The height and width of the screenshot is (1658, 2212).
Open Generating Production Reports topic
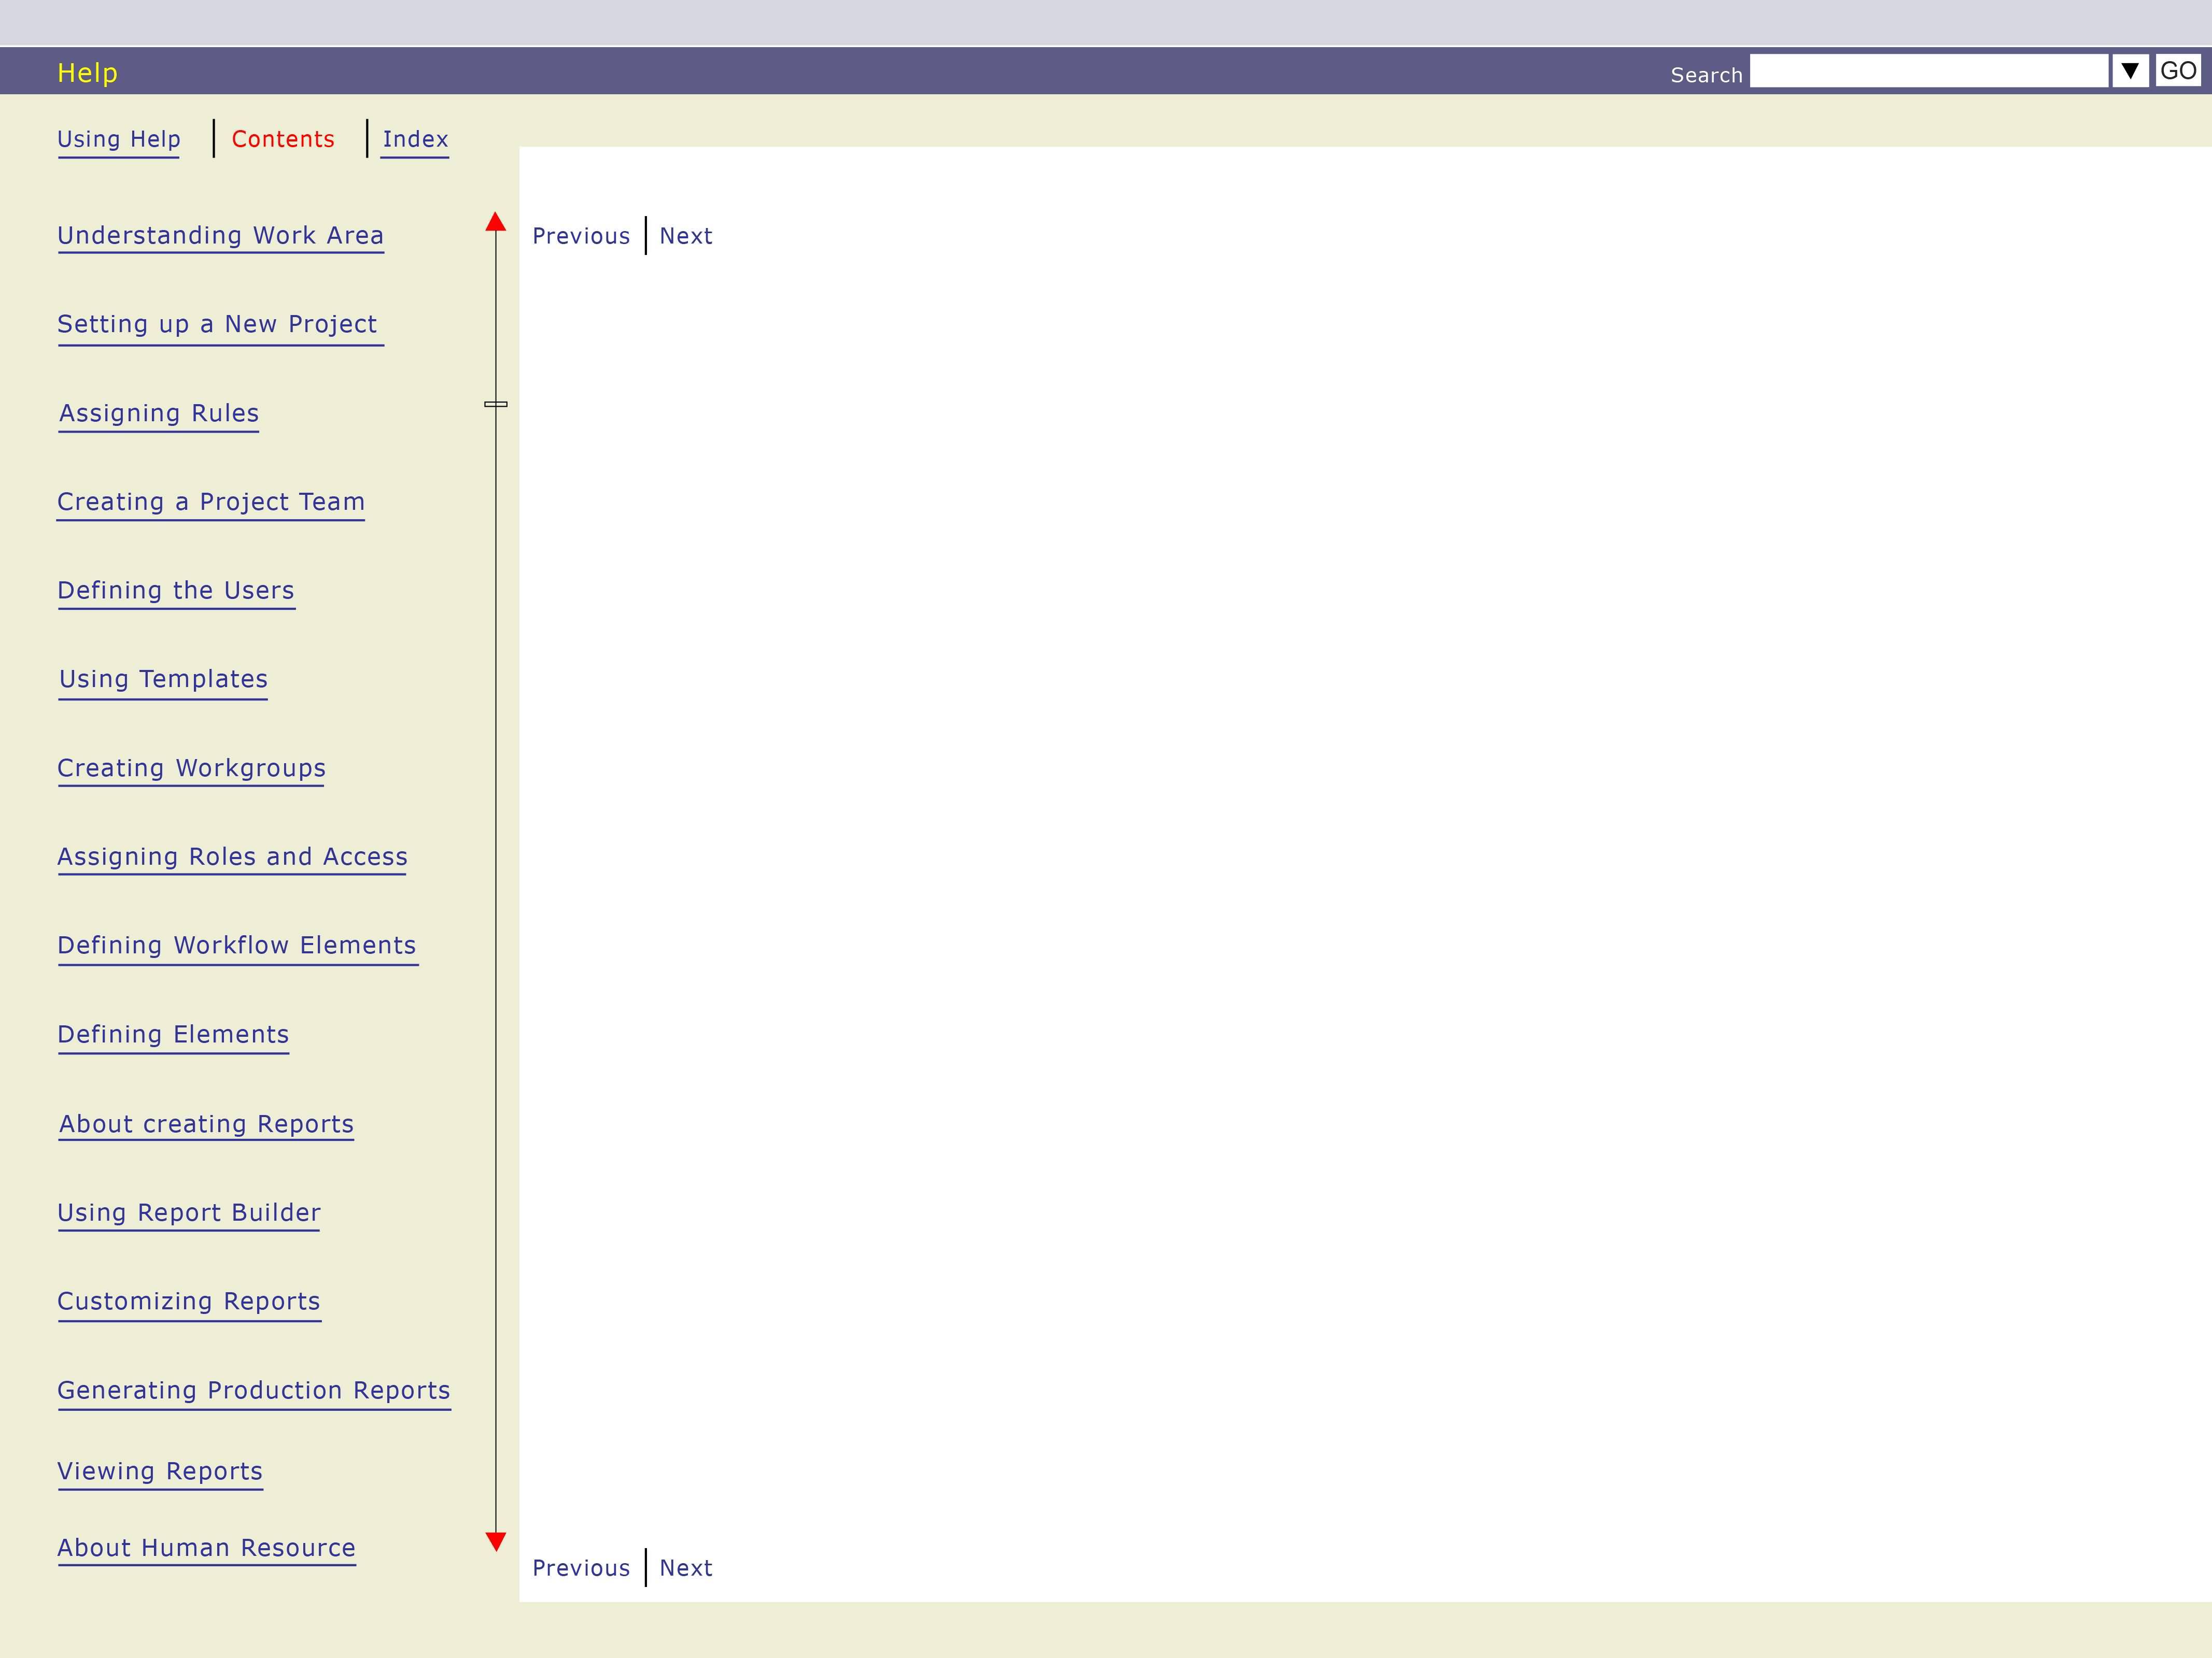click(x=254, y=1391)
